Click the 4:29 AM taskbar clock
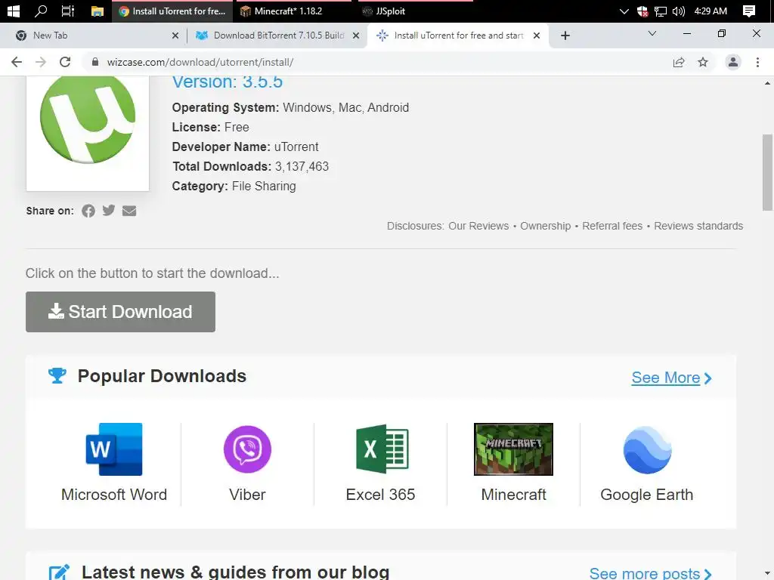The height and width of the screenshot is (580, 774). point(711,11)
